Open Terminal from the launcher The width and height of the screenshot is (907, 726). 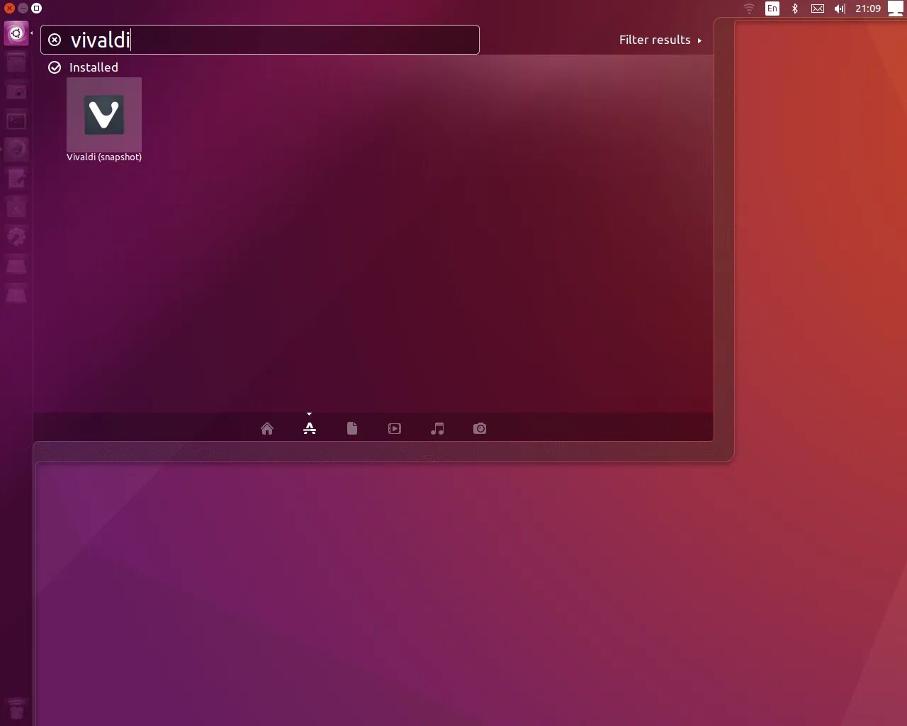coord(16,121)
